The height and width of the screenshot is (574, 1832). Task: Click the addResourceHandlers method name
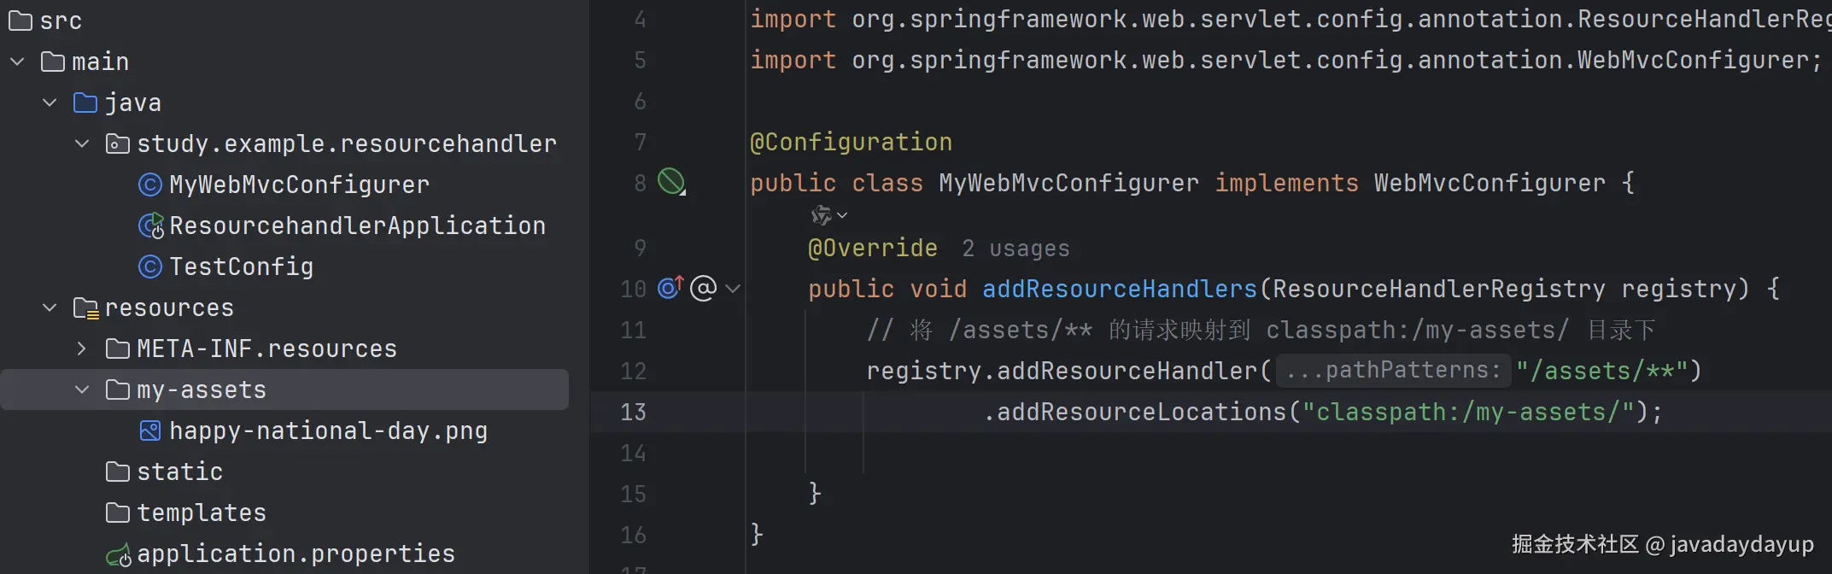(x=1119, y=289)
